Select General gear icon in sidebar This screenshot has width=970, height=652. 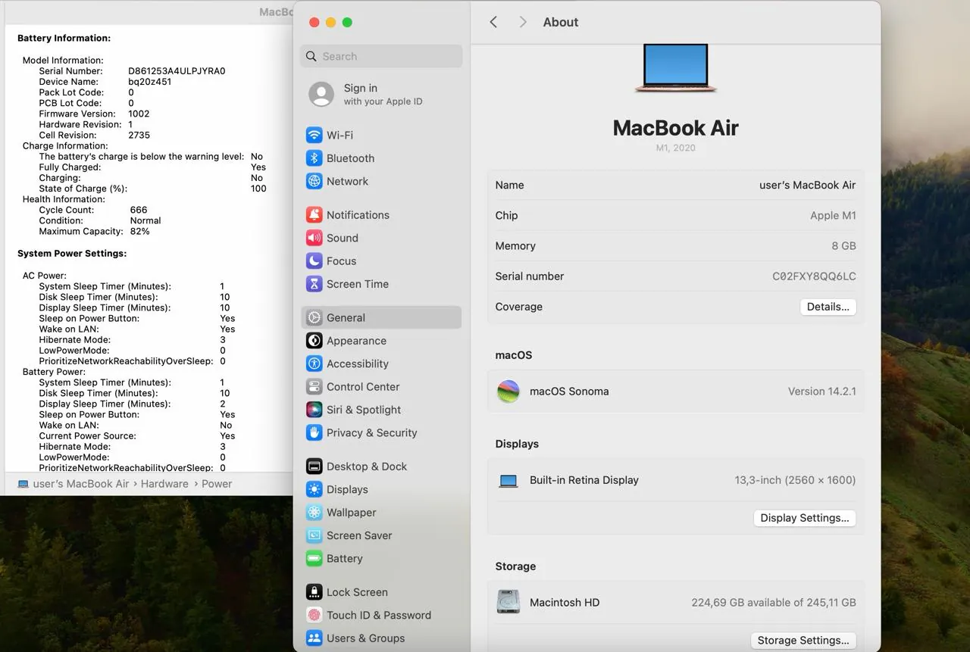pos(314,318)
